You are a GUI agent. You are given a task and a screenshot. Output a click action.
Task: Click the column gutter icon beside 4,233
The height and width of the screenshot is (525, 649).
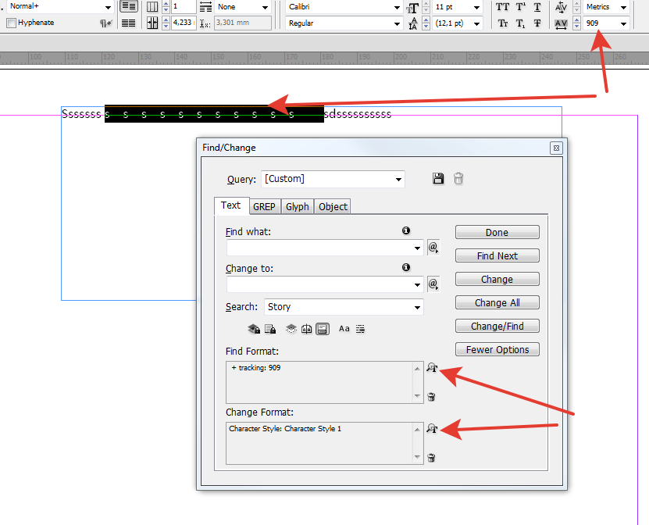point(152,23)
